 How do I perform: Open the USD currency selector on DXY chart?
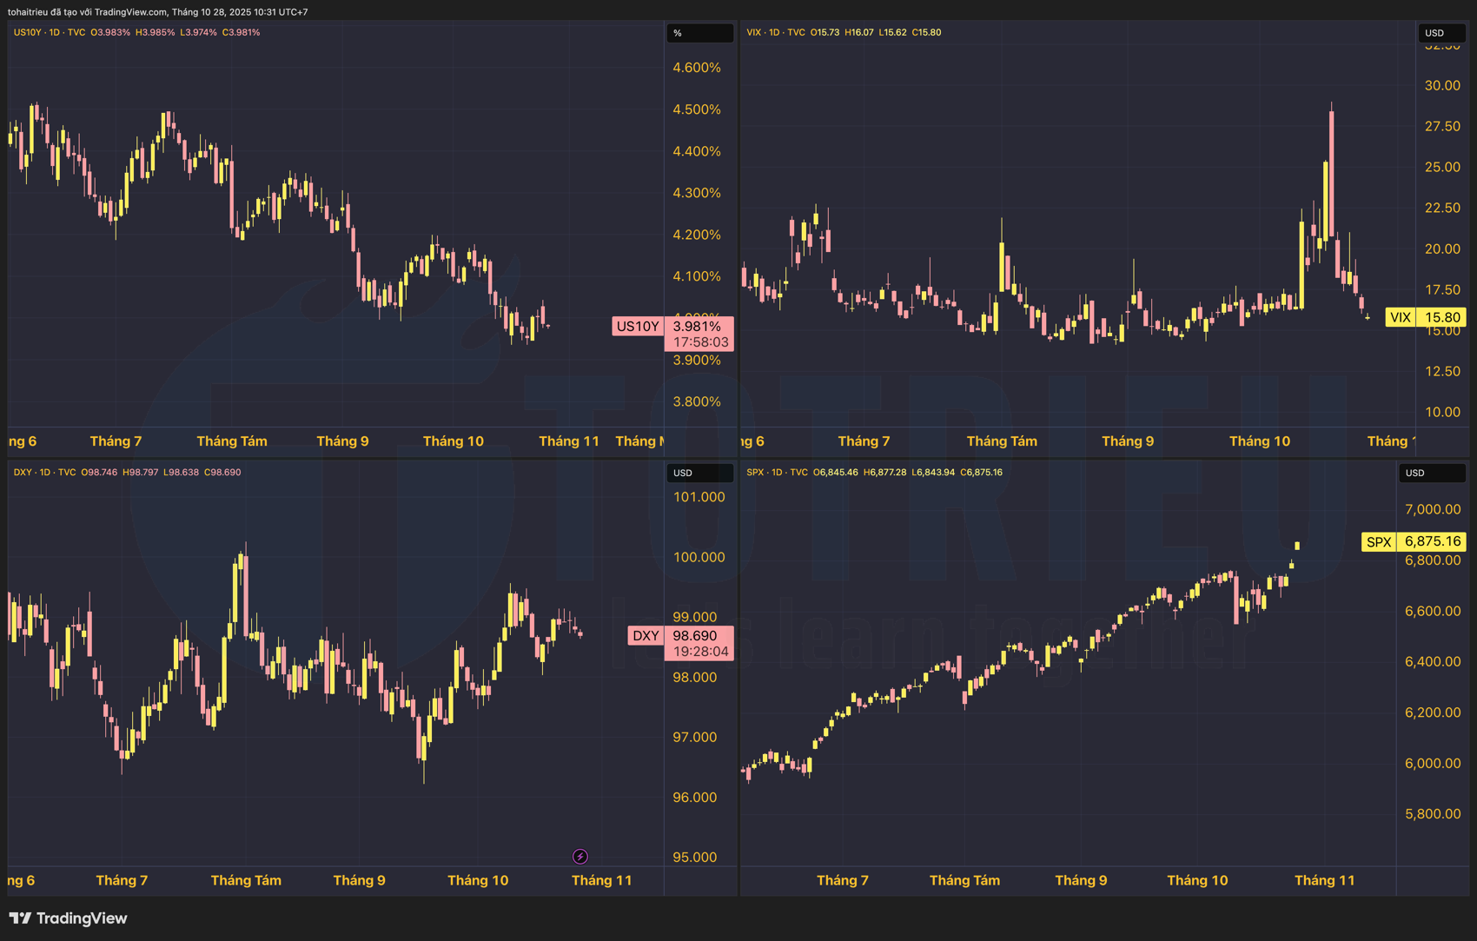coord(699,473)
